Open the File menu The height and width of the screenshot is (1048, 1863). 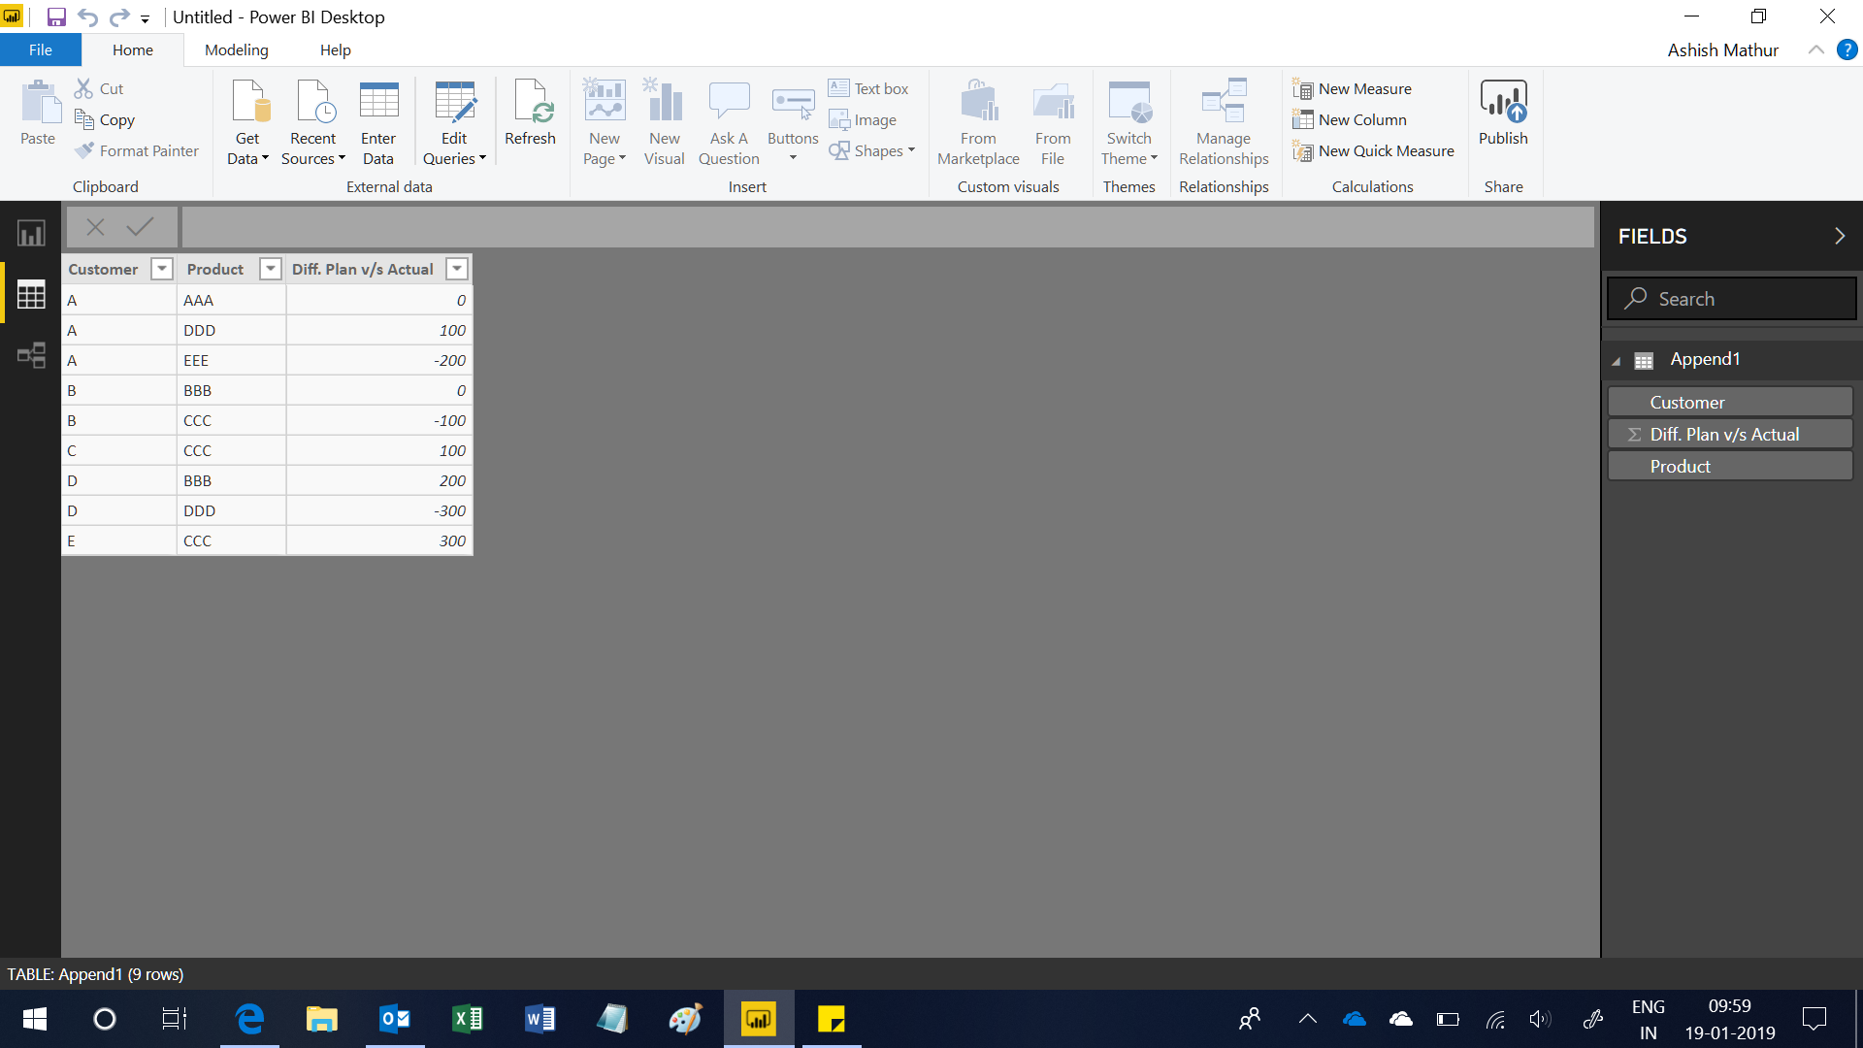(x=41, y=49)
